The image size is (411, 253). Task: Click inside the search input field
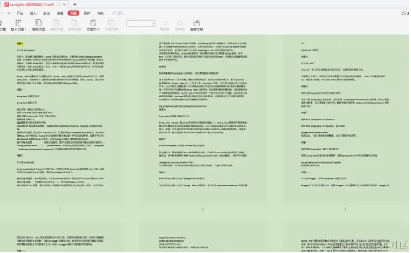120,13
